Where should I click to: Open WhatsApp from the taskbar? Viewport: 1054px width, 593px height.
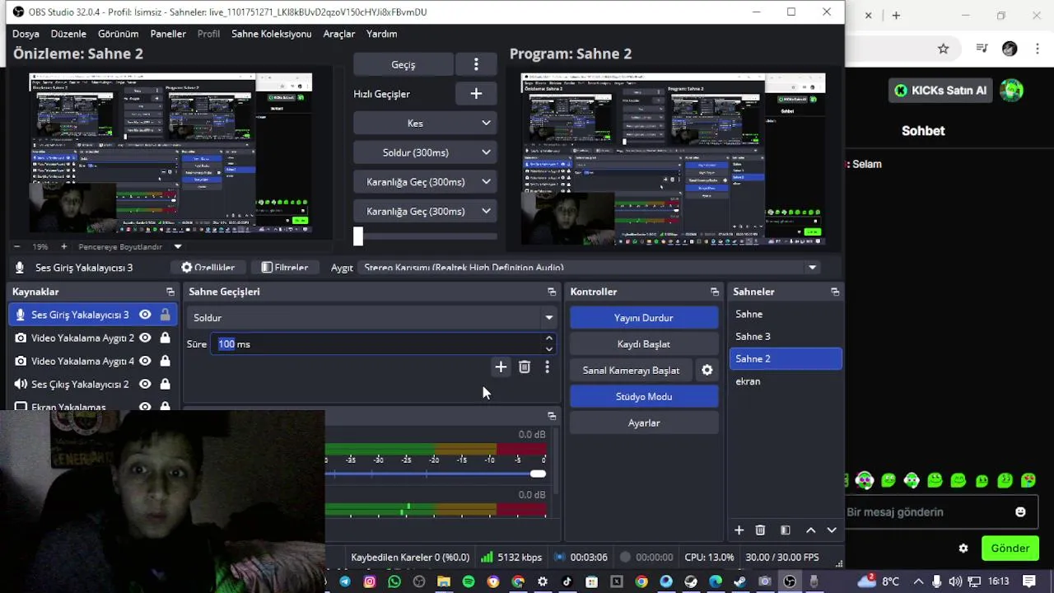pyautogui.click(x=394, y=581)
